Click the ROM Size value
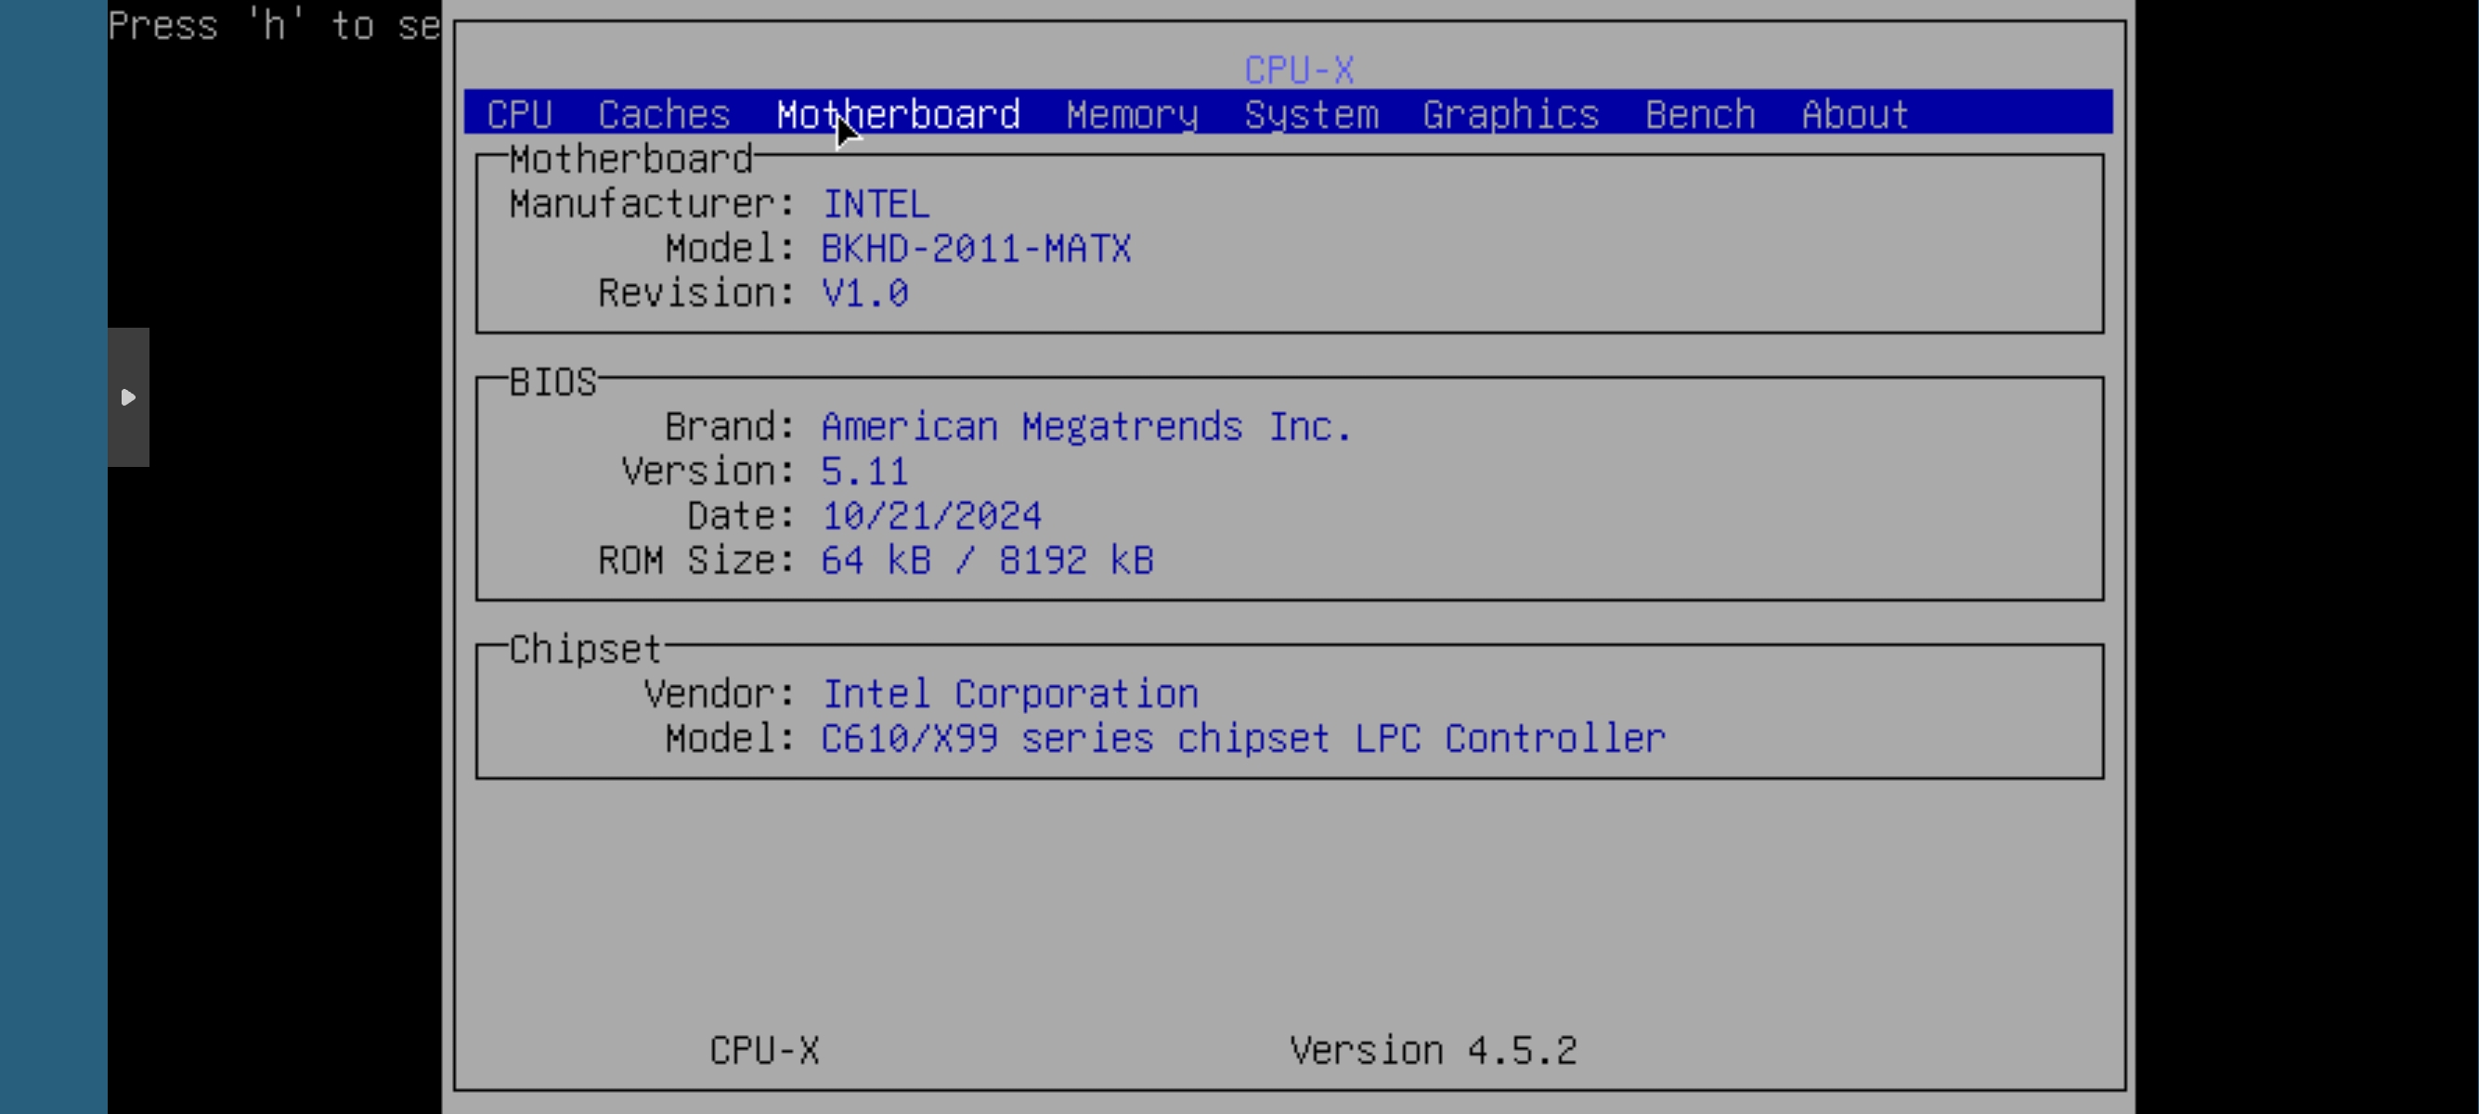 [986, 561]
